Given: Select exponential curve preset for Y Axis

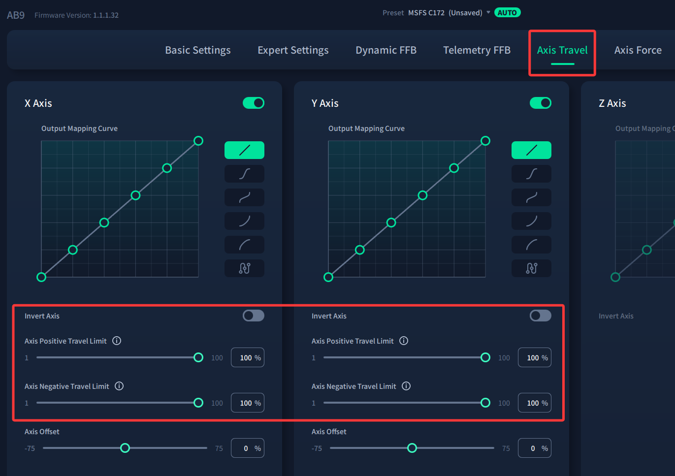Looking at the screenshot, I should pos(531,221).
